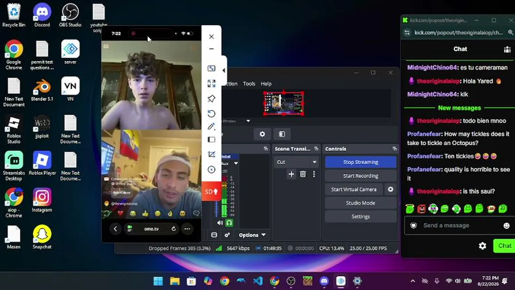Tap the ome.tv address field

(x=151, y=229)
